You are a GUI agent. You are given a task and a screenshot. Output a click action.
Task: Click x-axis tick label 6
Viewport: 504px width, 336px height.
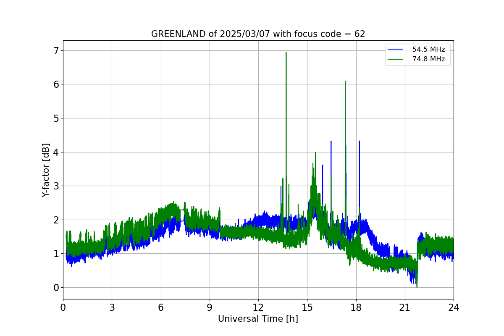click(x=160, y=307)
